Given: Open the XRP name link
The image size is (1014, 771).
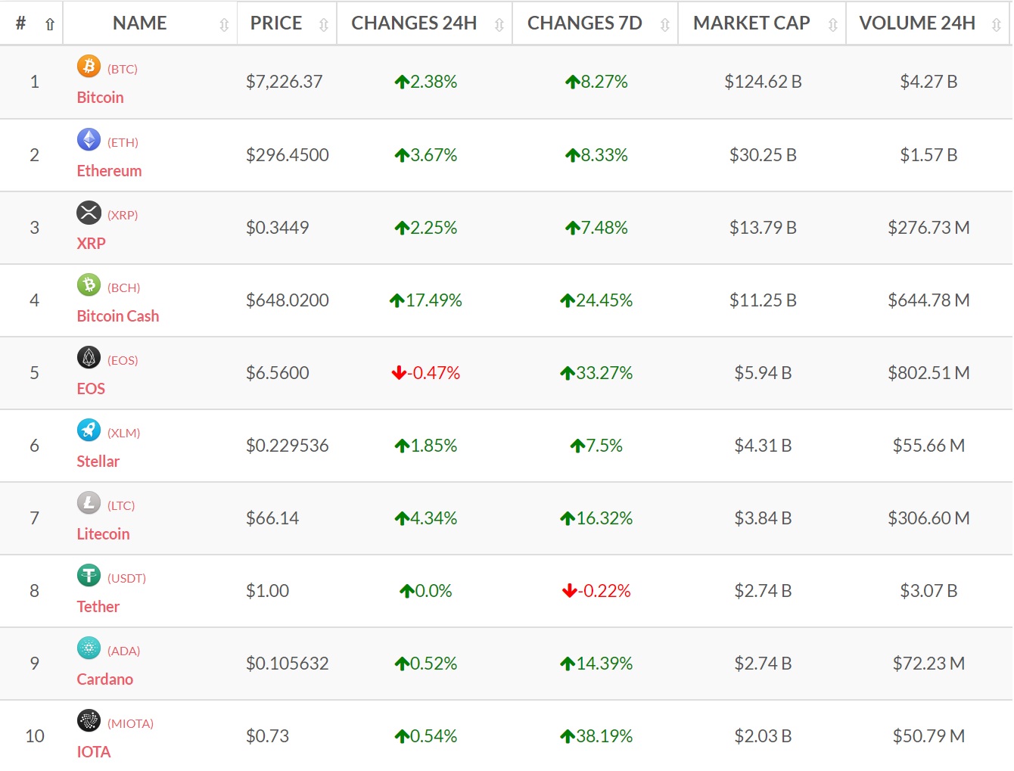Looking at the screenshot, I should (91, 244).
